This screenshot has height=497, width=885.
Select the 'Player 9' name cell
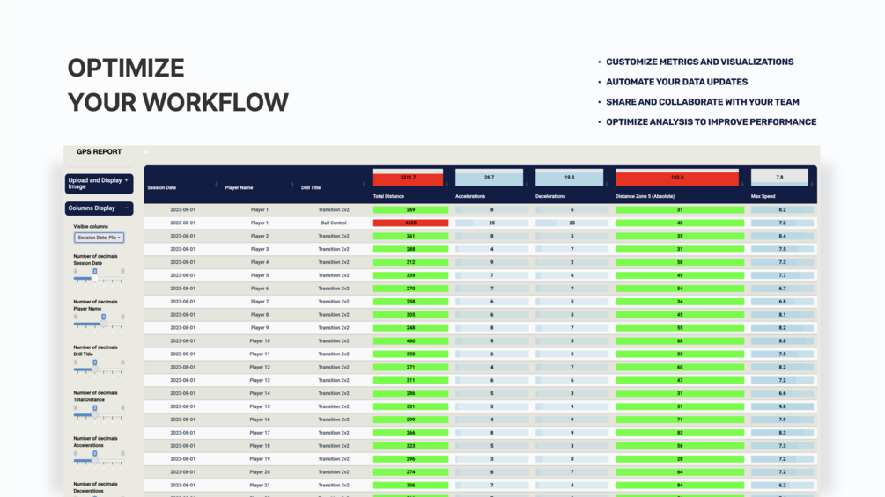(x=260, y=328)
